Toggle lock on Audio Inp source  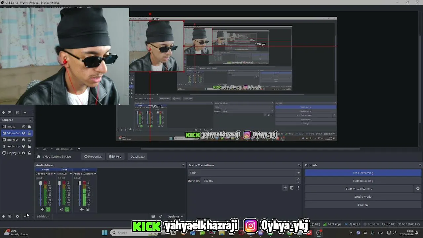pos(29,146)
